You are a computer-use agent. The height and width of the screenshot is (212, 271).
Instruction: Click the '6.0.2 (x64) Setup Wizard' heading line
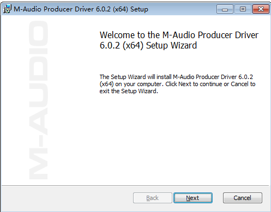pyautogui.click(x=148, y=45)
